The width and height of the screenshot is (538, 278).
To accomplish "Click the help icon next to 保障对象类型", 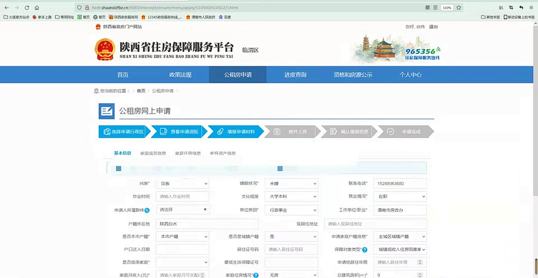I will [x=365, y=250].
